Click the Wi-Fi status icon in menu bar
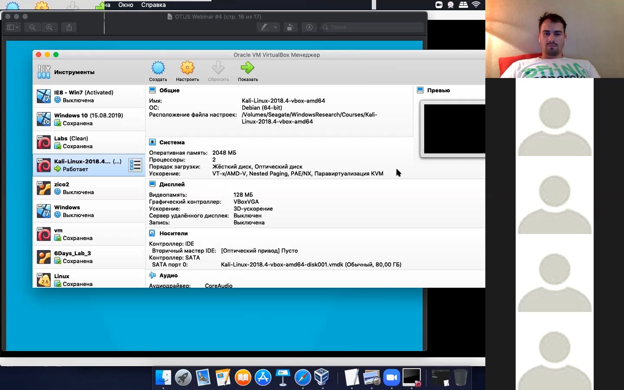The height and width of the screenshot is (390, 624). tap(476, 5)
